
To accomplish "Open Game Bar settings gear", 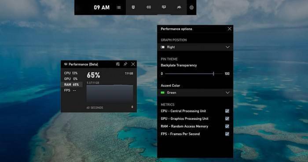I will 191,7.
